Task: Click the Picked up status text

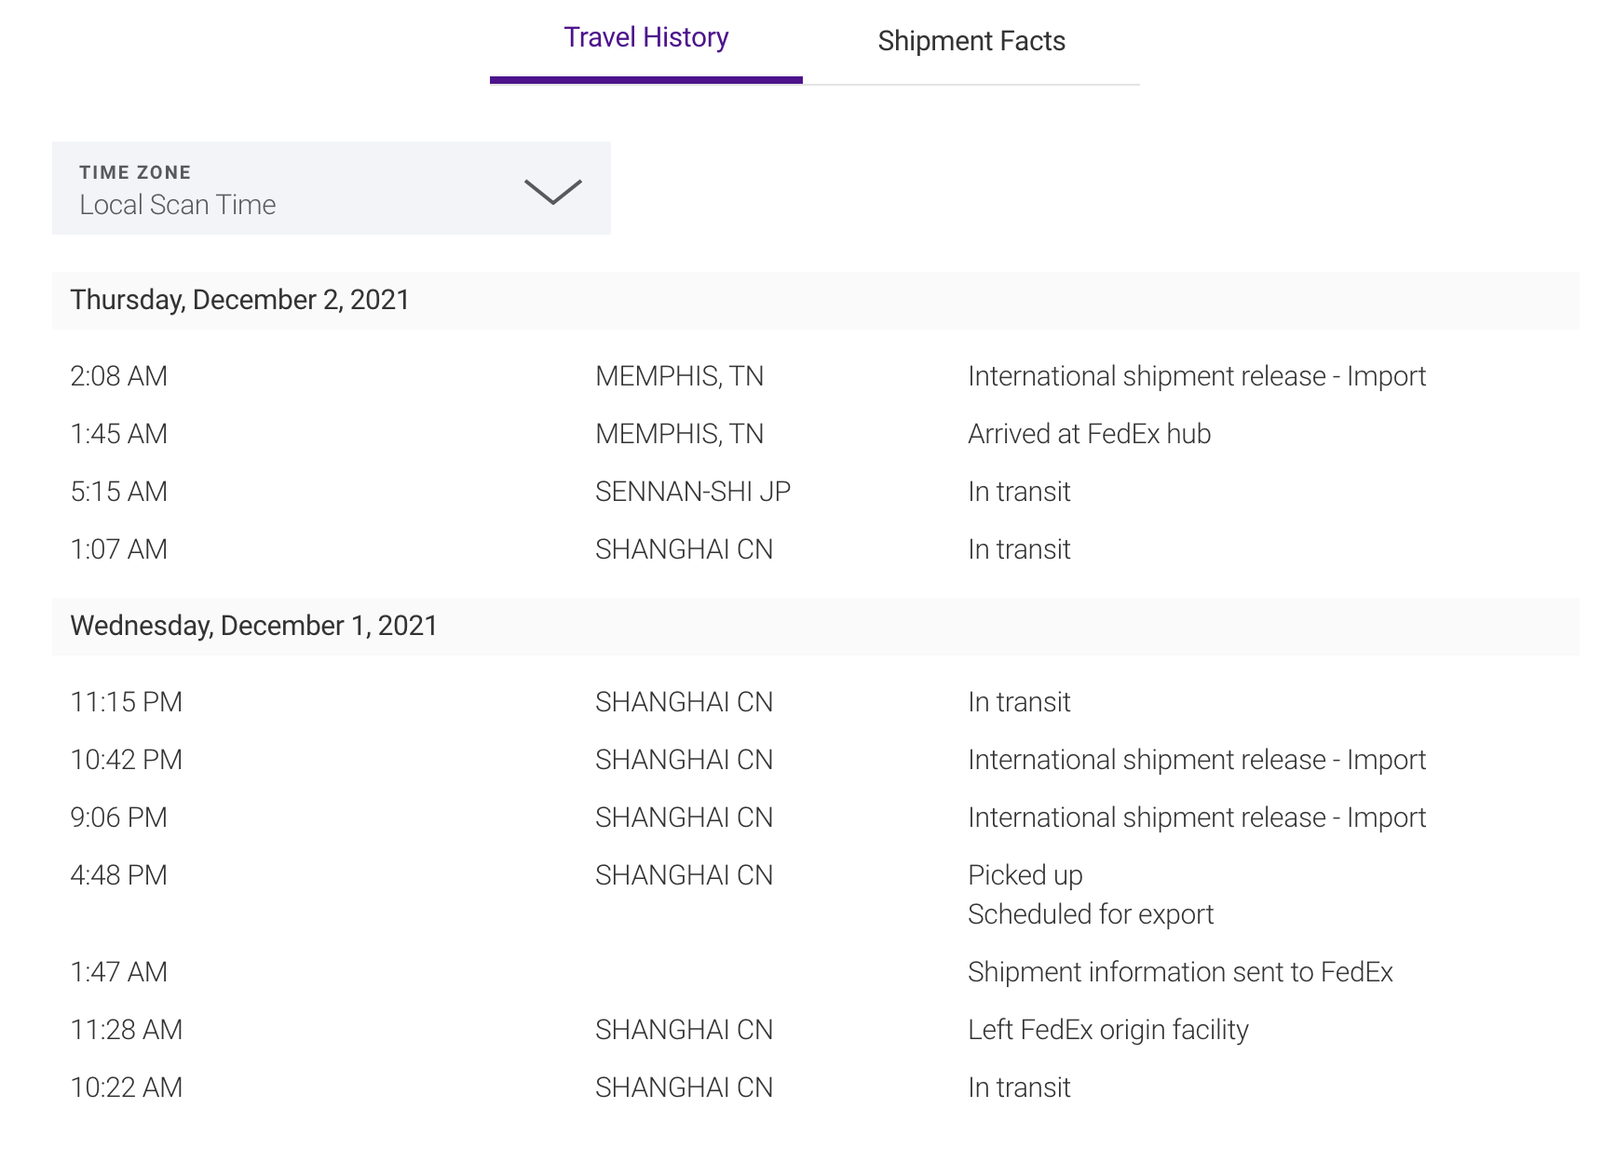Action: pos(1025,875)
